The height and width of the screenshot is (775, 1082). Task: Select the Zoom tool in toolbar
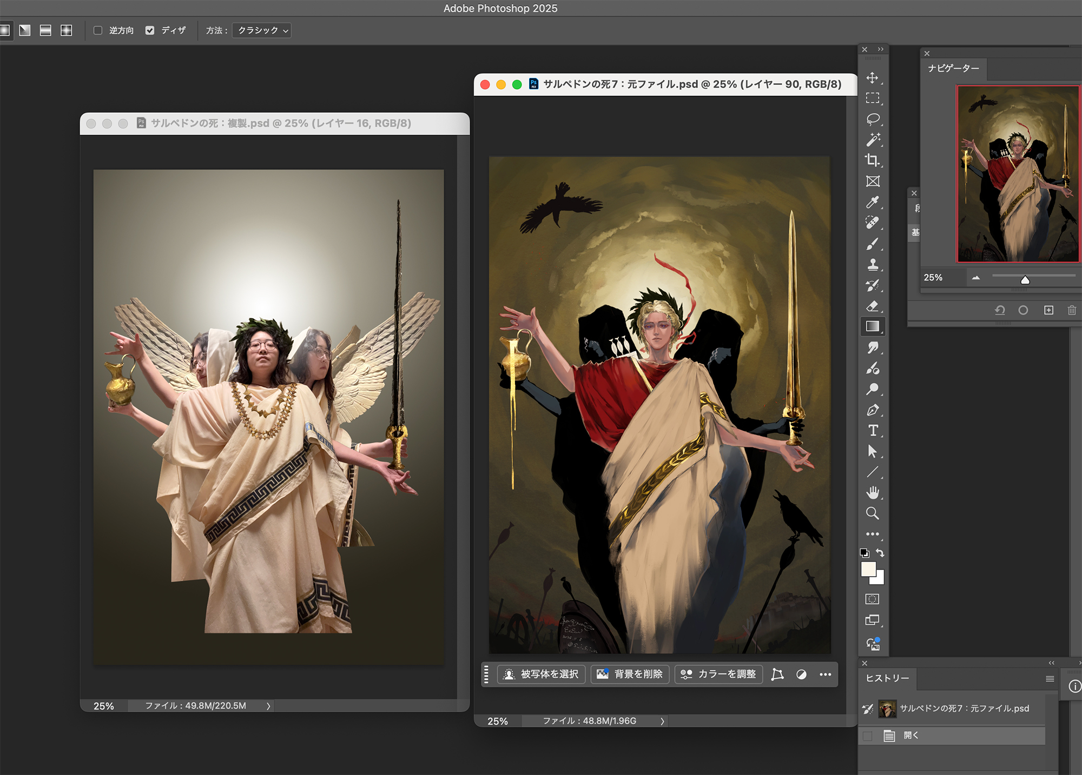click(x=872, y=513)
